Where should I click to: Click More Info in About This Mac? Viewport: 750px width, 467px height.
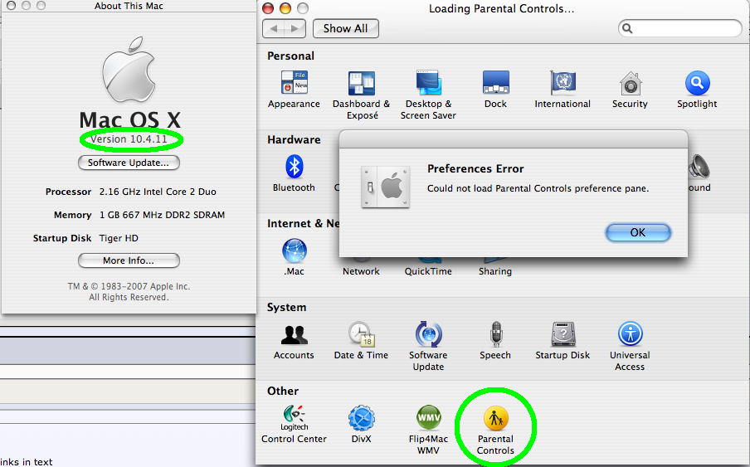(x=129, y=260)
